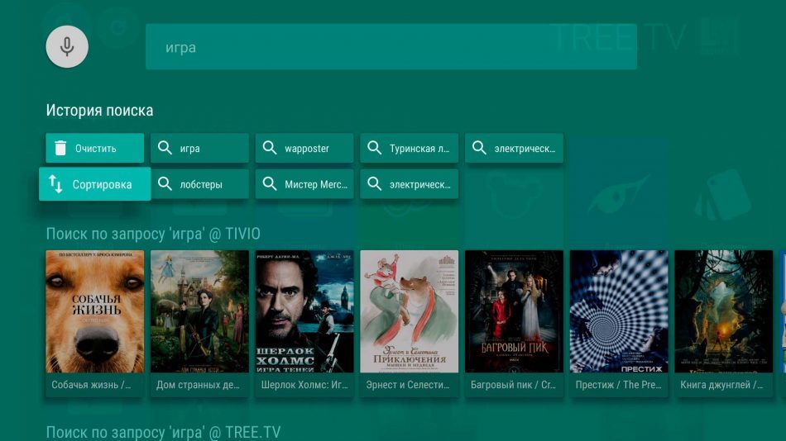Screen dimensions: 786x441
Task: Click the magnifier icon beside 'лобстеры'
Action: (165, 184)
